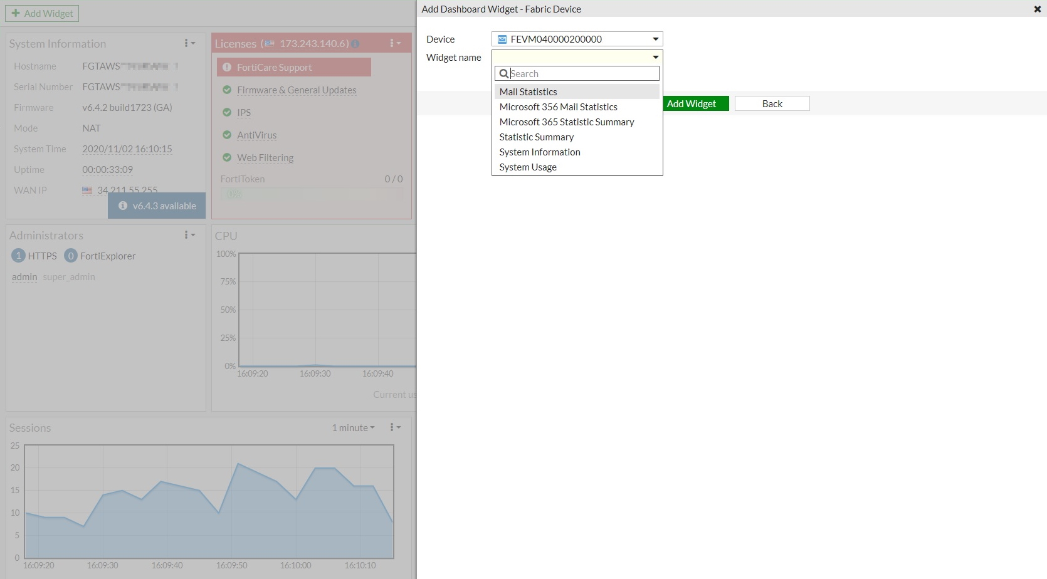
Task: Click the widget name Search field
Action: [x=583, y=73]
